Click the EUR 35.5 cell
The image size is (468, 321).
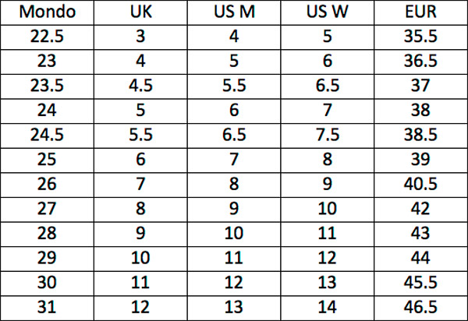point(420,37)
